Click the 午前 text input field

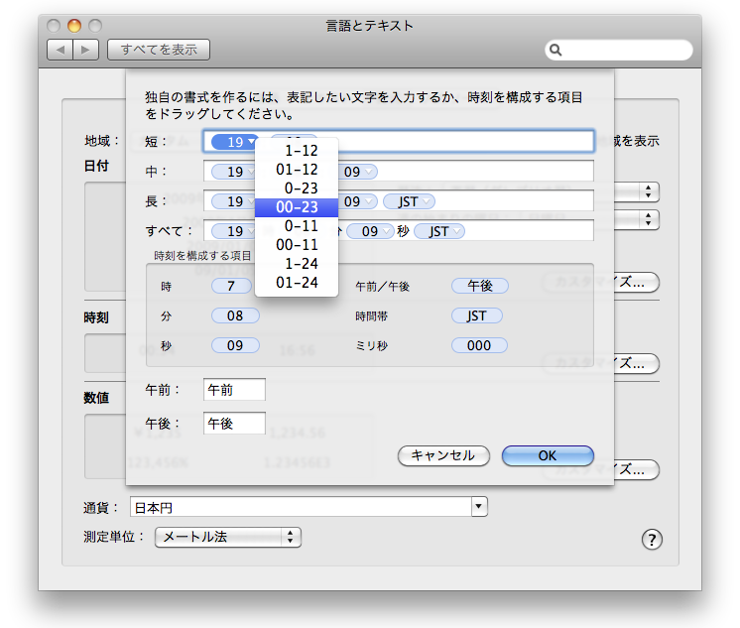234,390
